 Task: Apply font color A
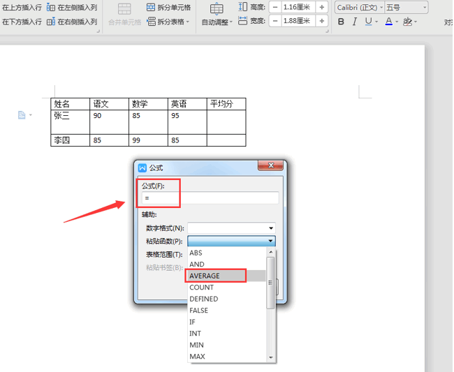389,22
